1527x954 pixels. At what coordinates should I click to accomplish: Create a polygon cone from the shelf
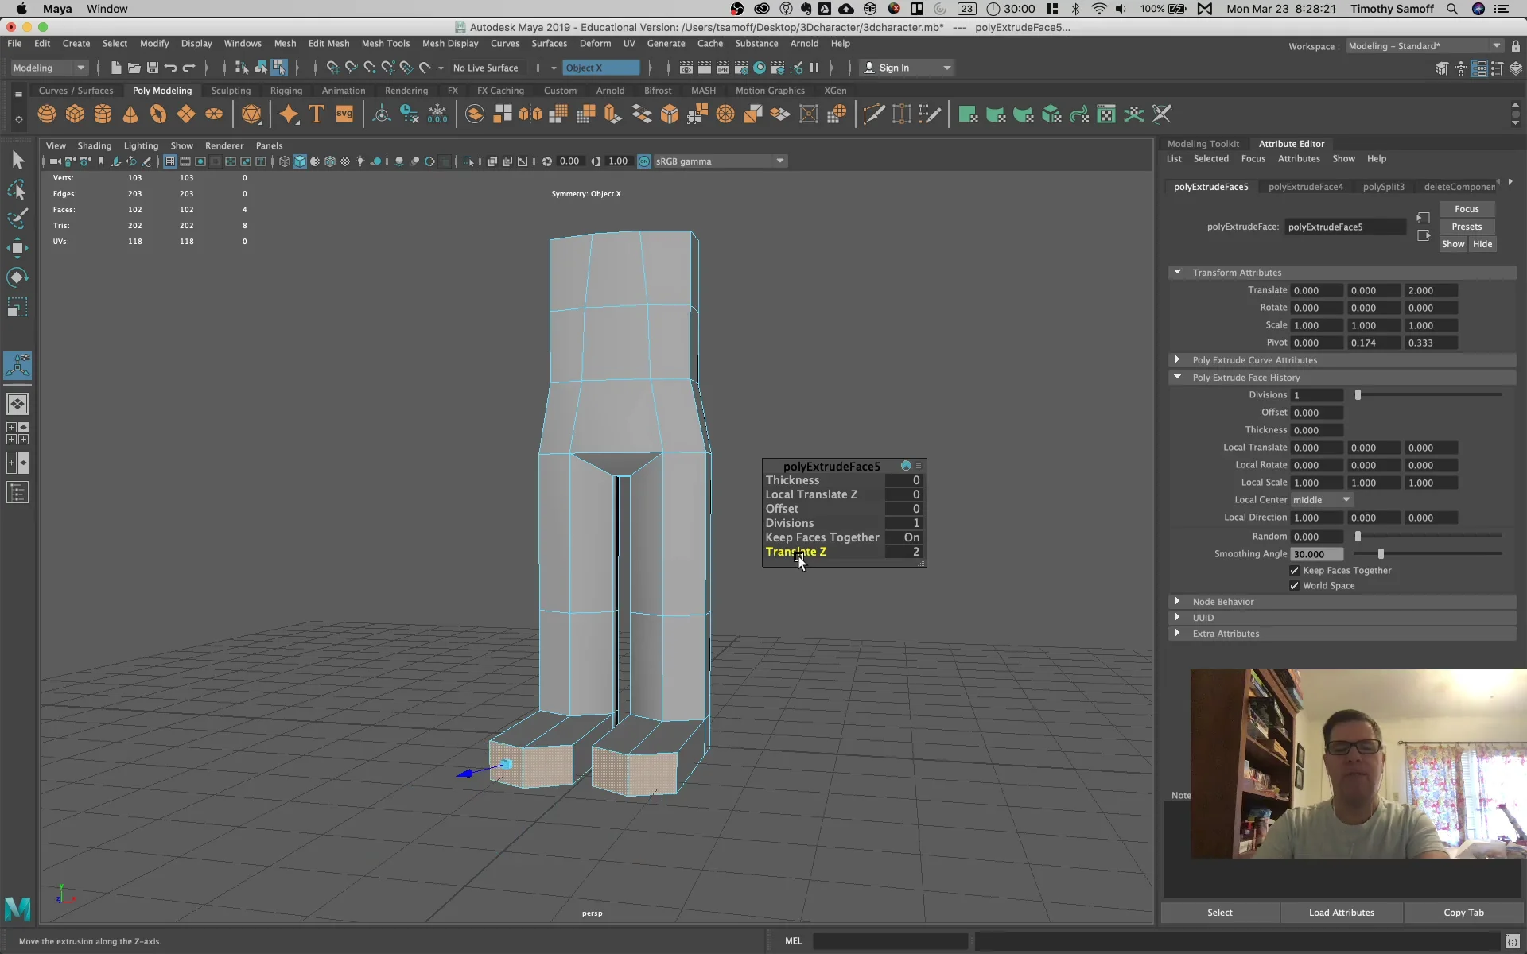130,114
